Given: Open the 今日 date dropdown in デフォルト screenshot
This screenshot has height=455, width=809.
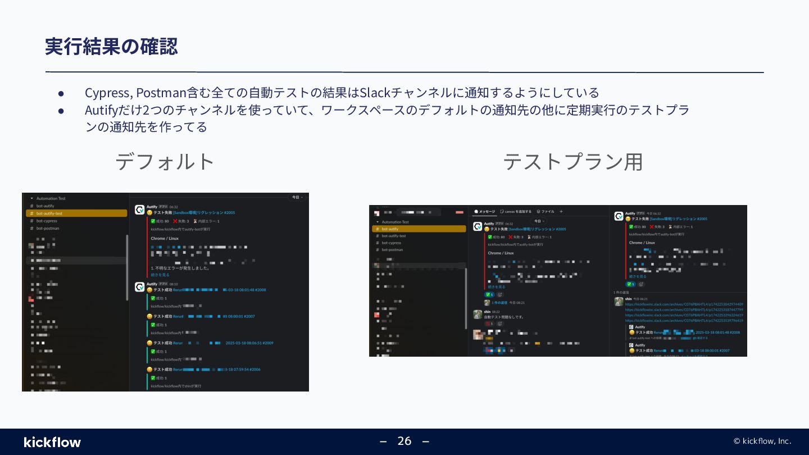Looking at the screenshot, I should coord(297,197).
